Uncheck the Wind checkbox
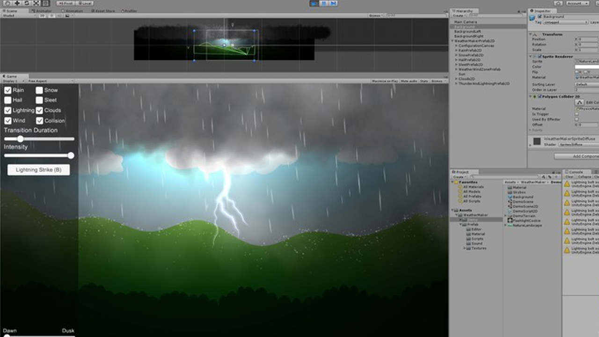599x337 pixels. pos(8,121)
